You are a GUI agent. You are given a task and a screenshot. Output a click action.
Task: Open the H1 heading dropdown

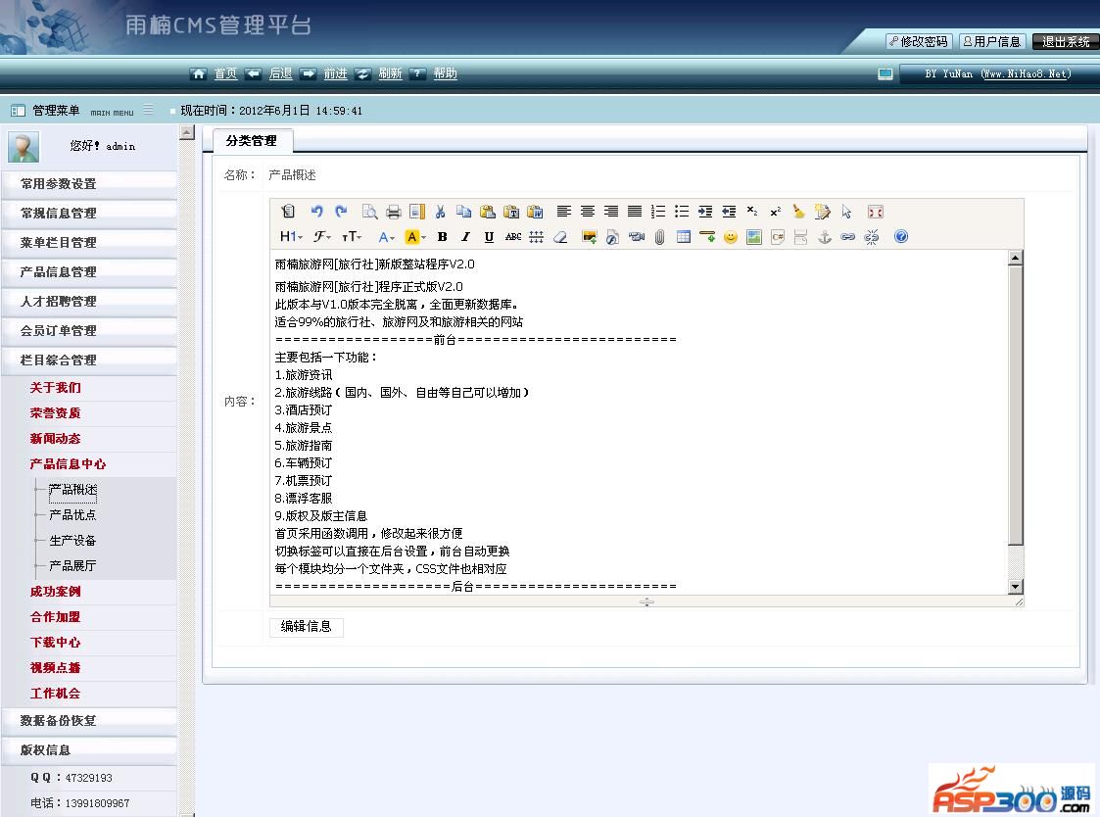click(x=291, y=236)
